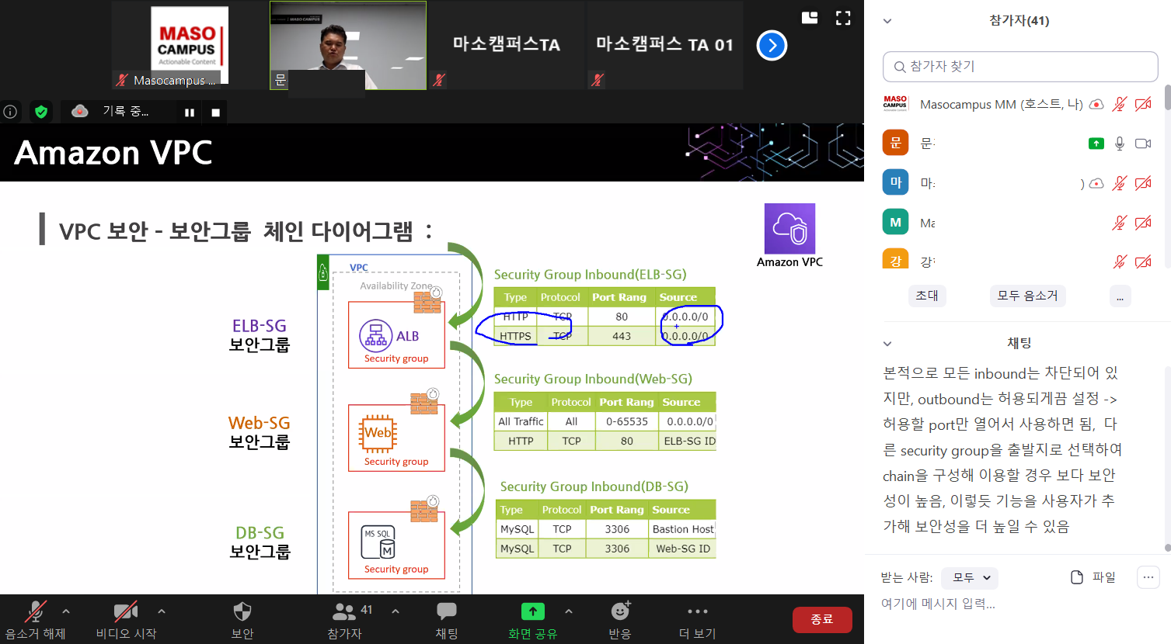Click the green share screen icon
The height and width of the screenshot is (644, 1171).
(532, 612)
